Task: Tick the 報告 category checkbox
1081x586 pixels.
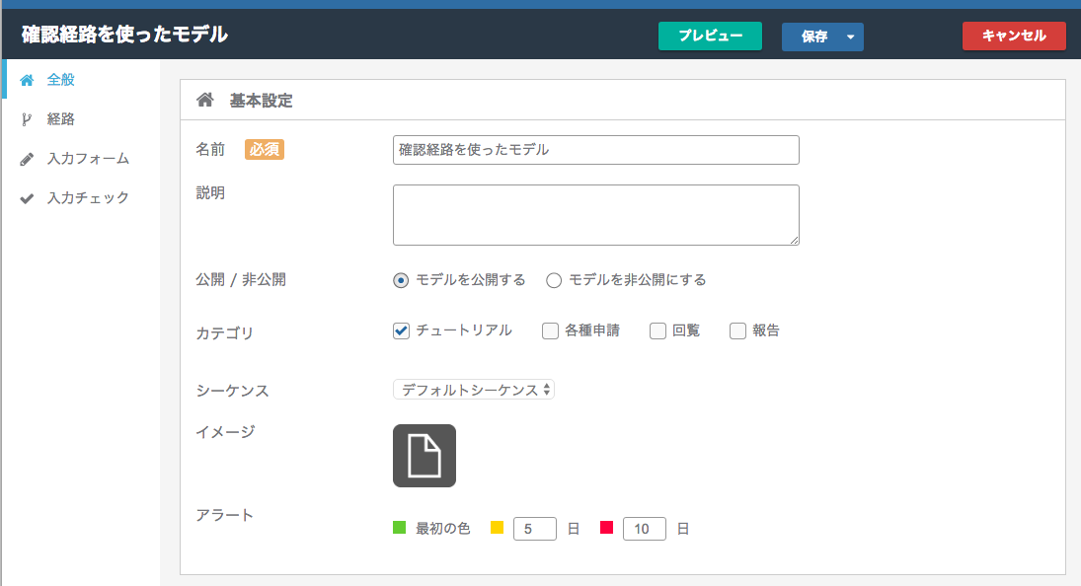Action: (737, 330)
